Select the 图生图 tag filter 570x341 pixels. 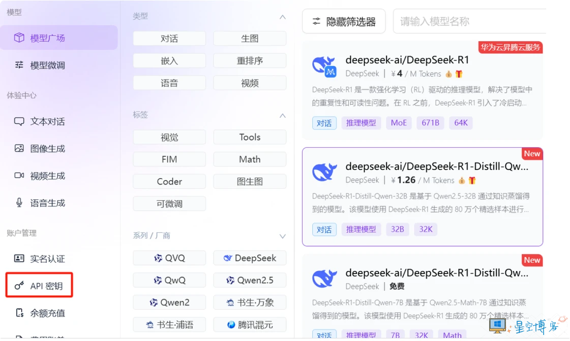(x=250, y=181)
